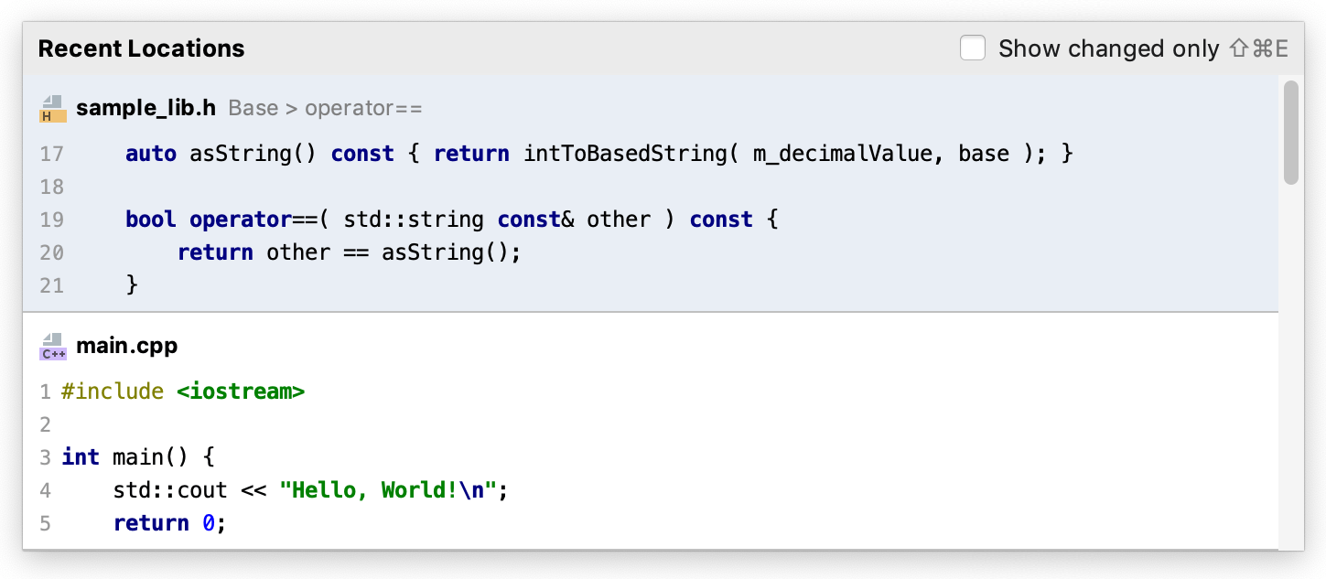Click the Recent Locations title

coord(141,48)
